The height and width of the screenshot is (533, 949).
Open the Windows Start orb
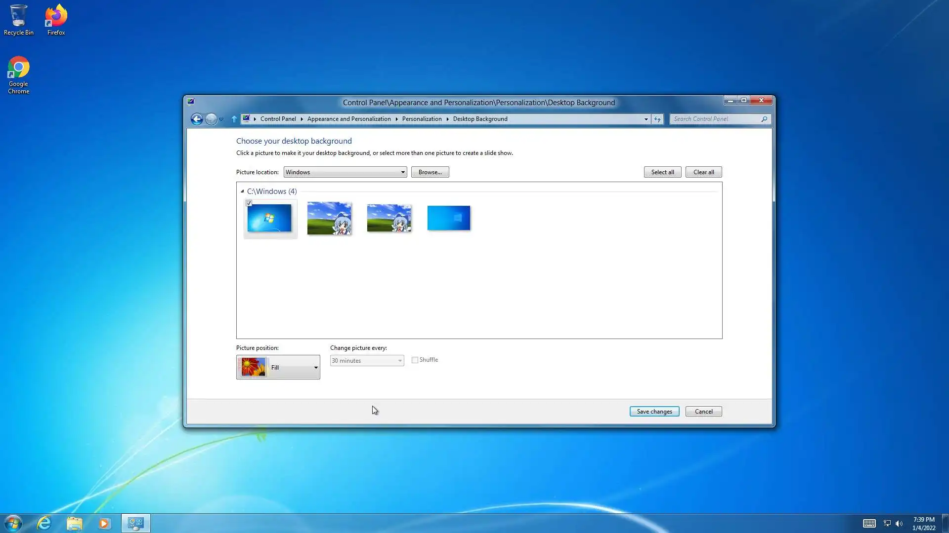click(13, 523)
